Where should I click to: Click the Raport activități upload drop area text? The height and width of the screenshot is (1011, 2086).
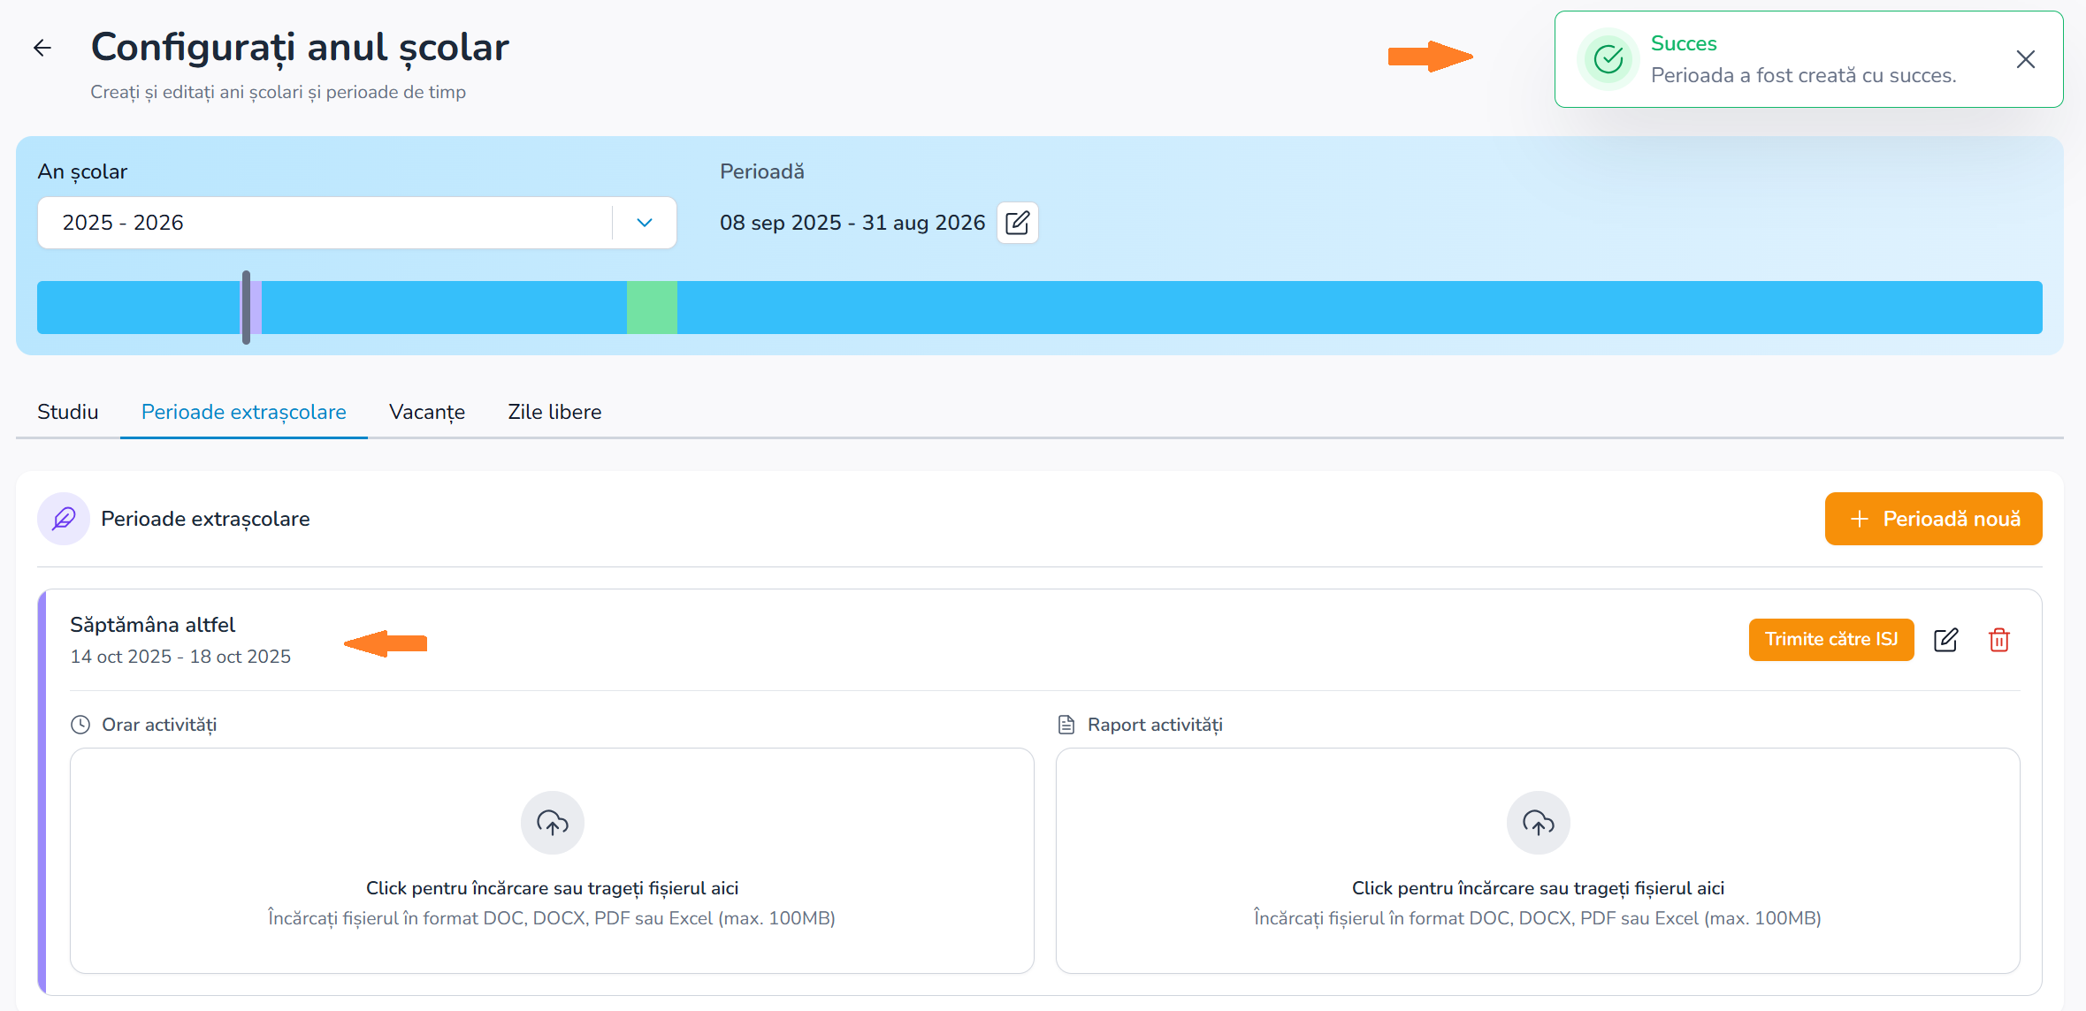[1538, 888]
